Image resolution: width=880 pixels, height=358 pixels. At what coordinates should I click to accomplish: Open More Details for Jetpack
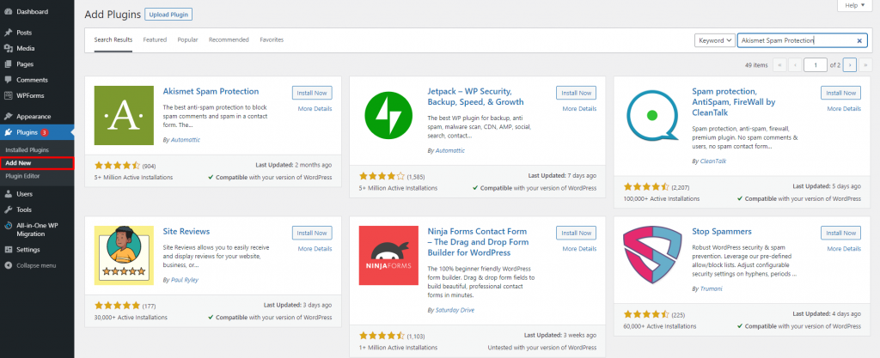(x=578, y=110)
